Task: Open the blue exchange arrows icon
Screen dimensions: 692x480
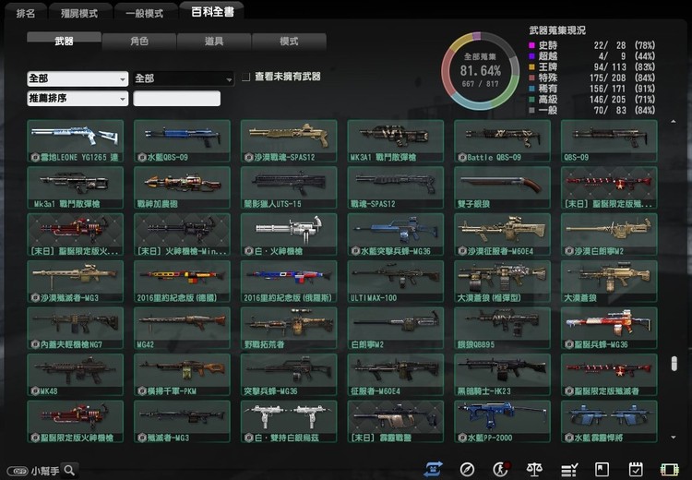Action: (x=433, y=469)
